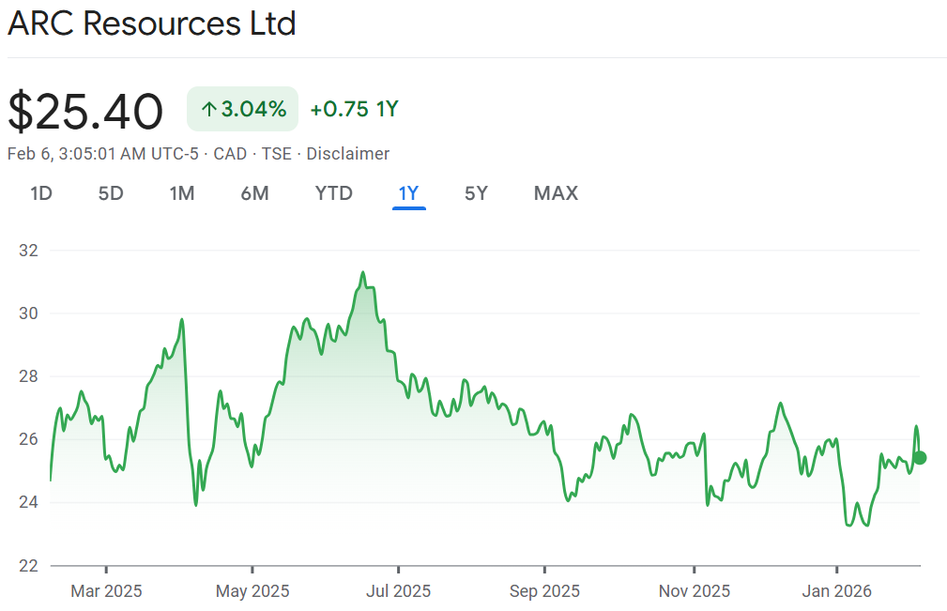Show the MAX time range
Viewport: 947px width, 611px height.
pos(556,193)
